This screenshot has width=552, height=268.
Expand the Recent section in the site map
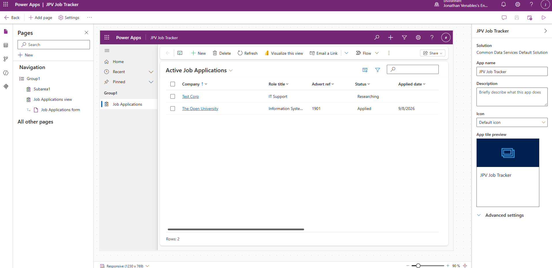(151, 72)
